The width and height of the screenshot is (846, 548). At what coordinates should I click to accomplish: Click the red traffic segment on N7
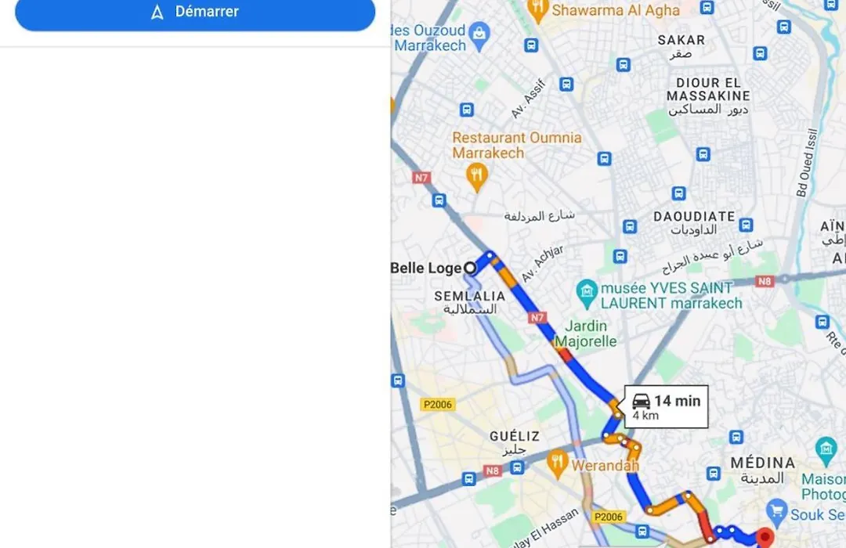tap(564, 354)
